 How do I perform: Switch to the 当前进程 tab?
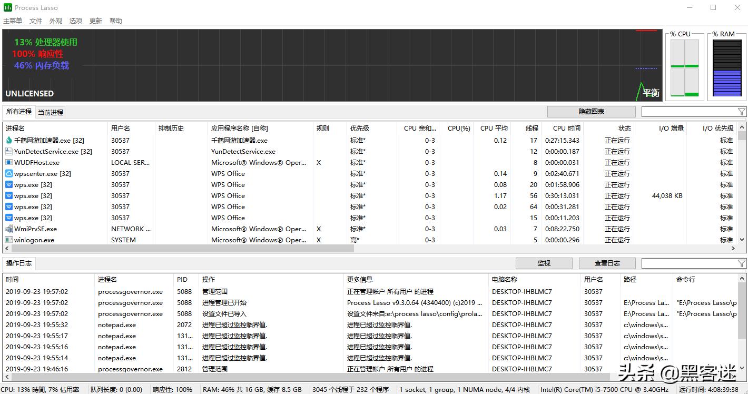click(51, 112)
